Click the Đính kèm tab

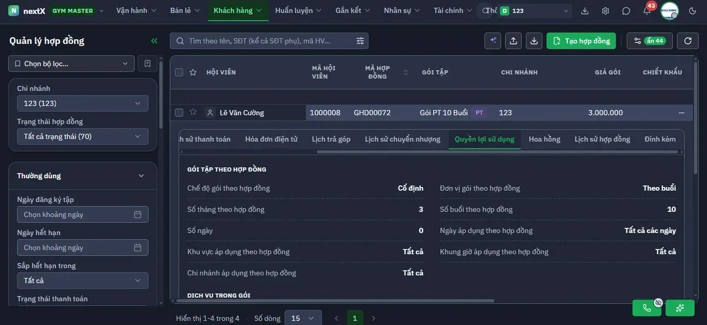(x=660, y=139)
